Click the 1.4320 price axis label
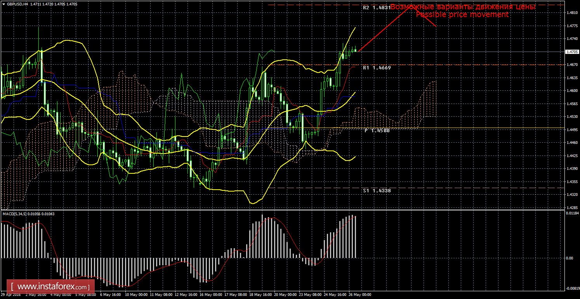Image resolution: width=580 pixels, height=299 pixels. [x=571, y=195]
